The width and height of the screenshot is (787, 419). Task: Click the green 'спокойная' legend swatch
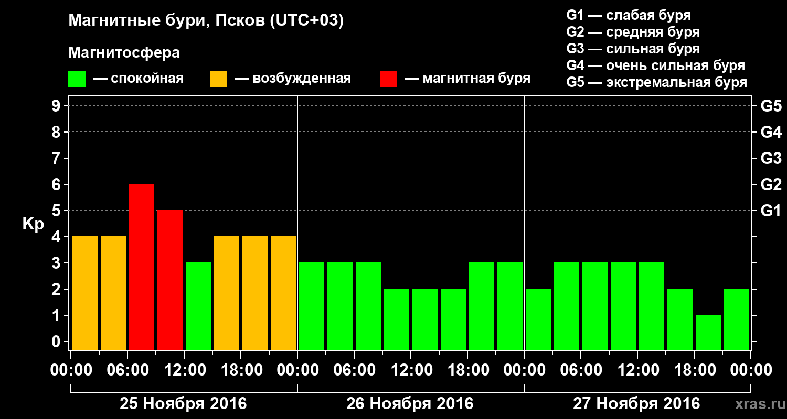(x=77, y=79)
